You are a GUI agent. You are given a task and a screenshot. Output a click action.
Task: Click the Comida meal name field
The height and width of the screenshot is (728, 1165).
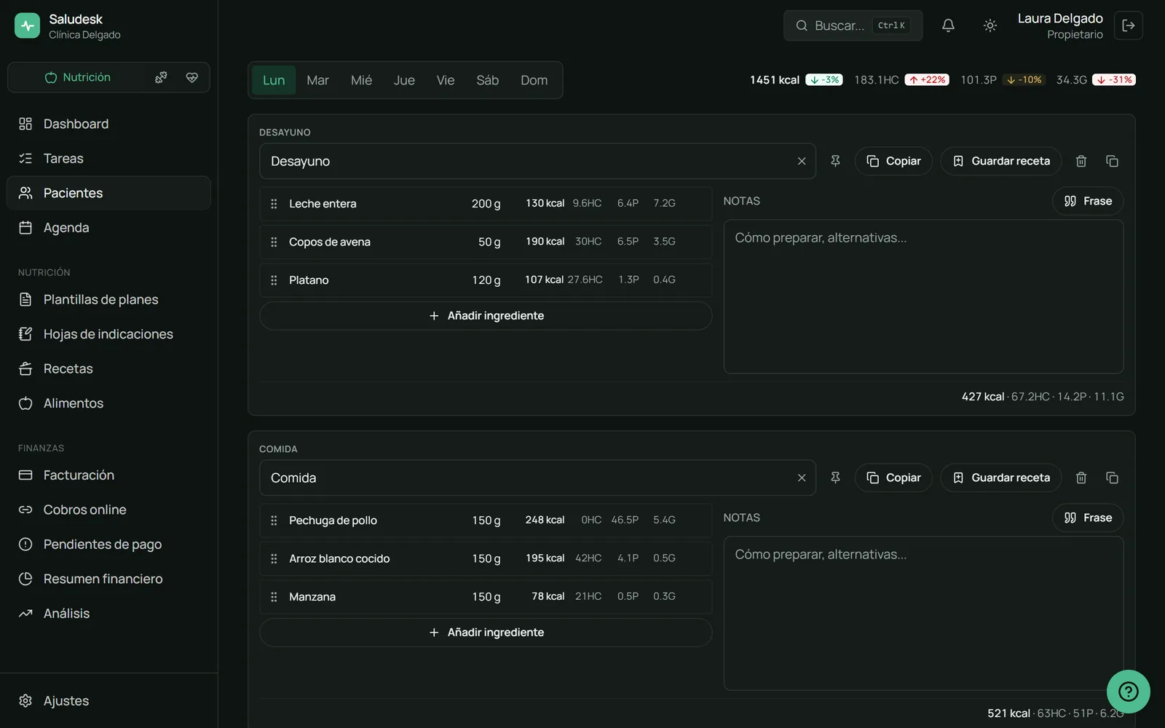(x=537, y=478)
